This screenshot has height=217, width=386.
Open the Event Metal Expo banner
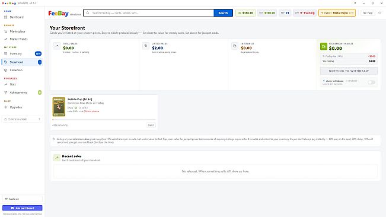[x=337, y=13]
